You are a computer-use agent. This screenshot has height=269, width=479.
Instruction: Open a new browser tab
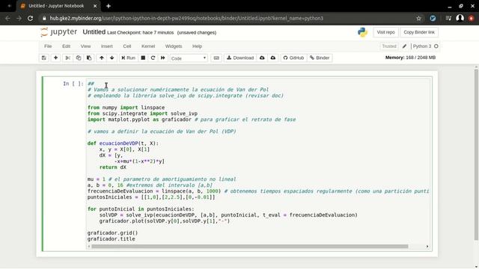pos(108,6)
